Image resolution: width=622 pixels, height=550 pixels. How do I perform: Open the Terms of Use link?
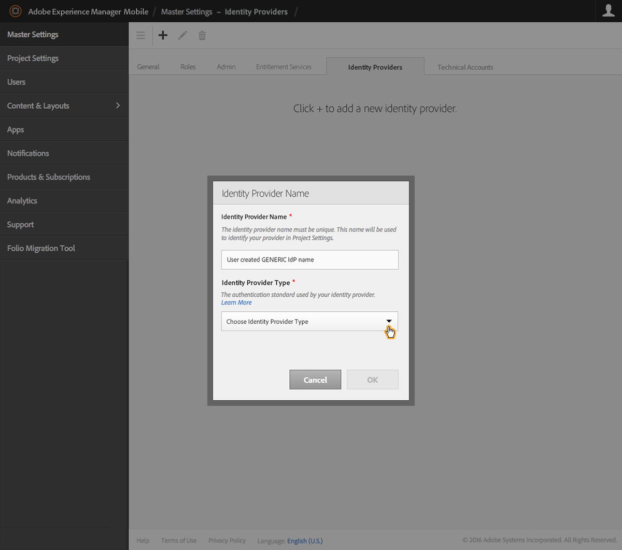point(179,540)
